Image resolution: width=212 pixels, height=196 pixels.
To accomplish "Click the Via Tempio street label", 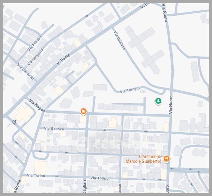I will (130, 90).
